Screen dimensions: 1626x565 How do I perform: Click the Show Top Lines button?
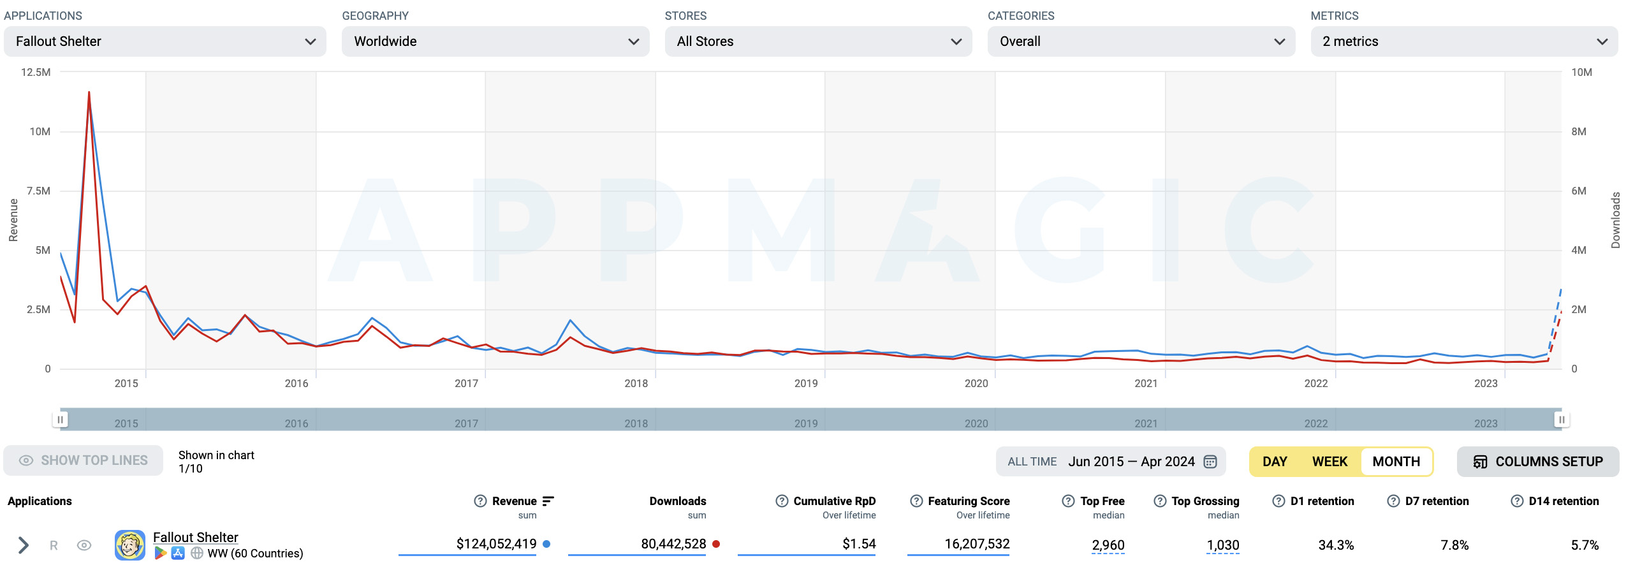coord(83,460)
